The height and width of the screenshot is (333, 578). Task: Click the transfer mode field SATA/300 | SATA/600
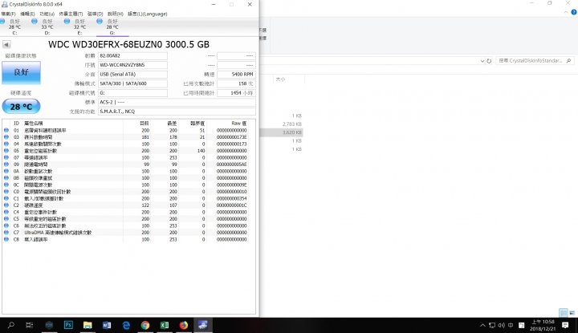[x=132, y=83]
